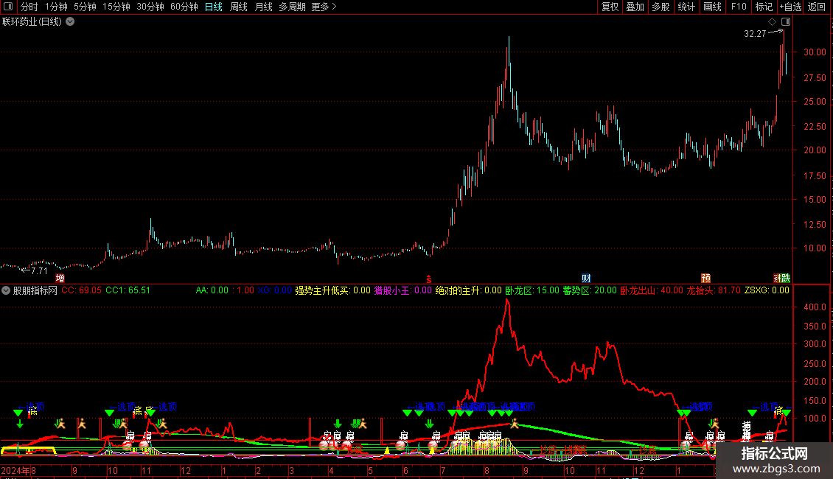
Task: Click the CC: 69.05 indicator value
Action: tap(81, 290)
